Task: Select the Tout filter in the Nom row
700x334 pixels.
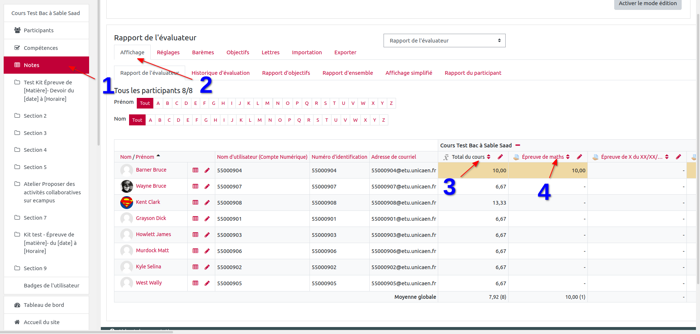Action: [x=137, y=120]
